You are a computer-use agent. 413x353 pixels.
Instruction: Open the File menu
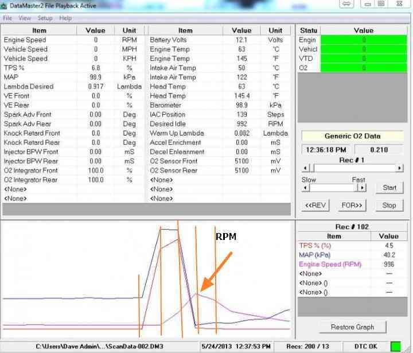[7, 18]
